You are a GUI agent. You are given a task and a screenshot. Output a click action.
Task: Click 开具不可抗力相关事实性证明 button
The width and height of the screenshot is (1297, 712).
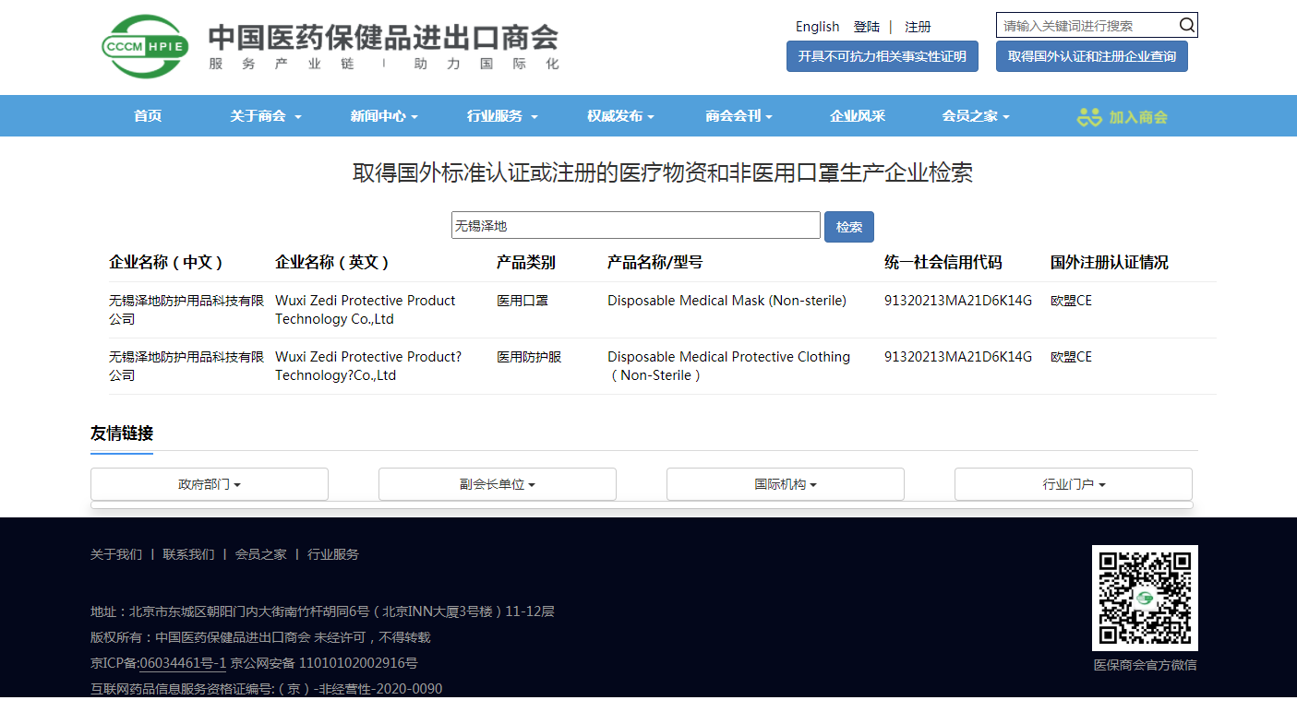[882, 56]
